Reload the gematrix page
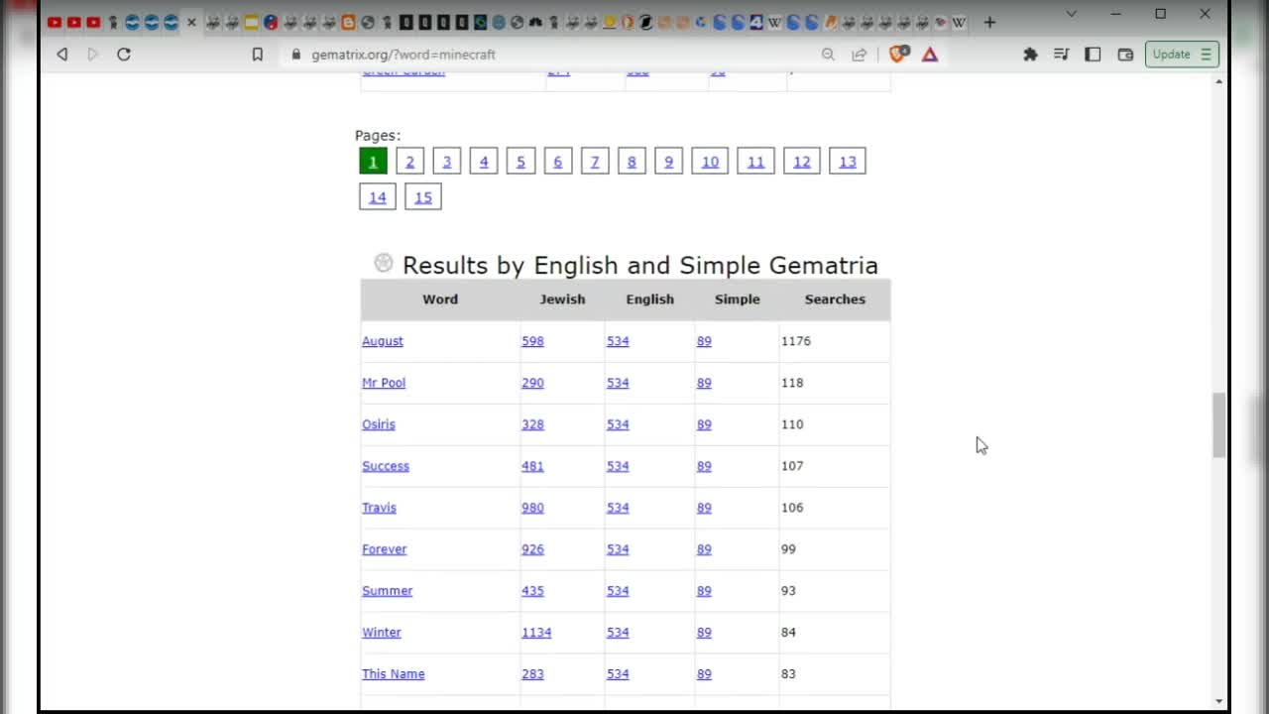Screen dimensions: 1269x714 [x=124, y=55]
